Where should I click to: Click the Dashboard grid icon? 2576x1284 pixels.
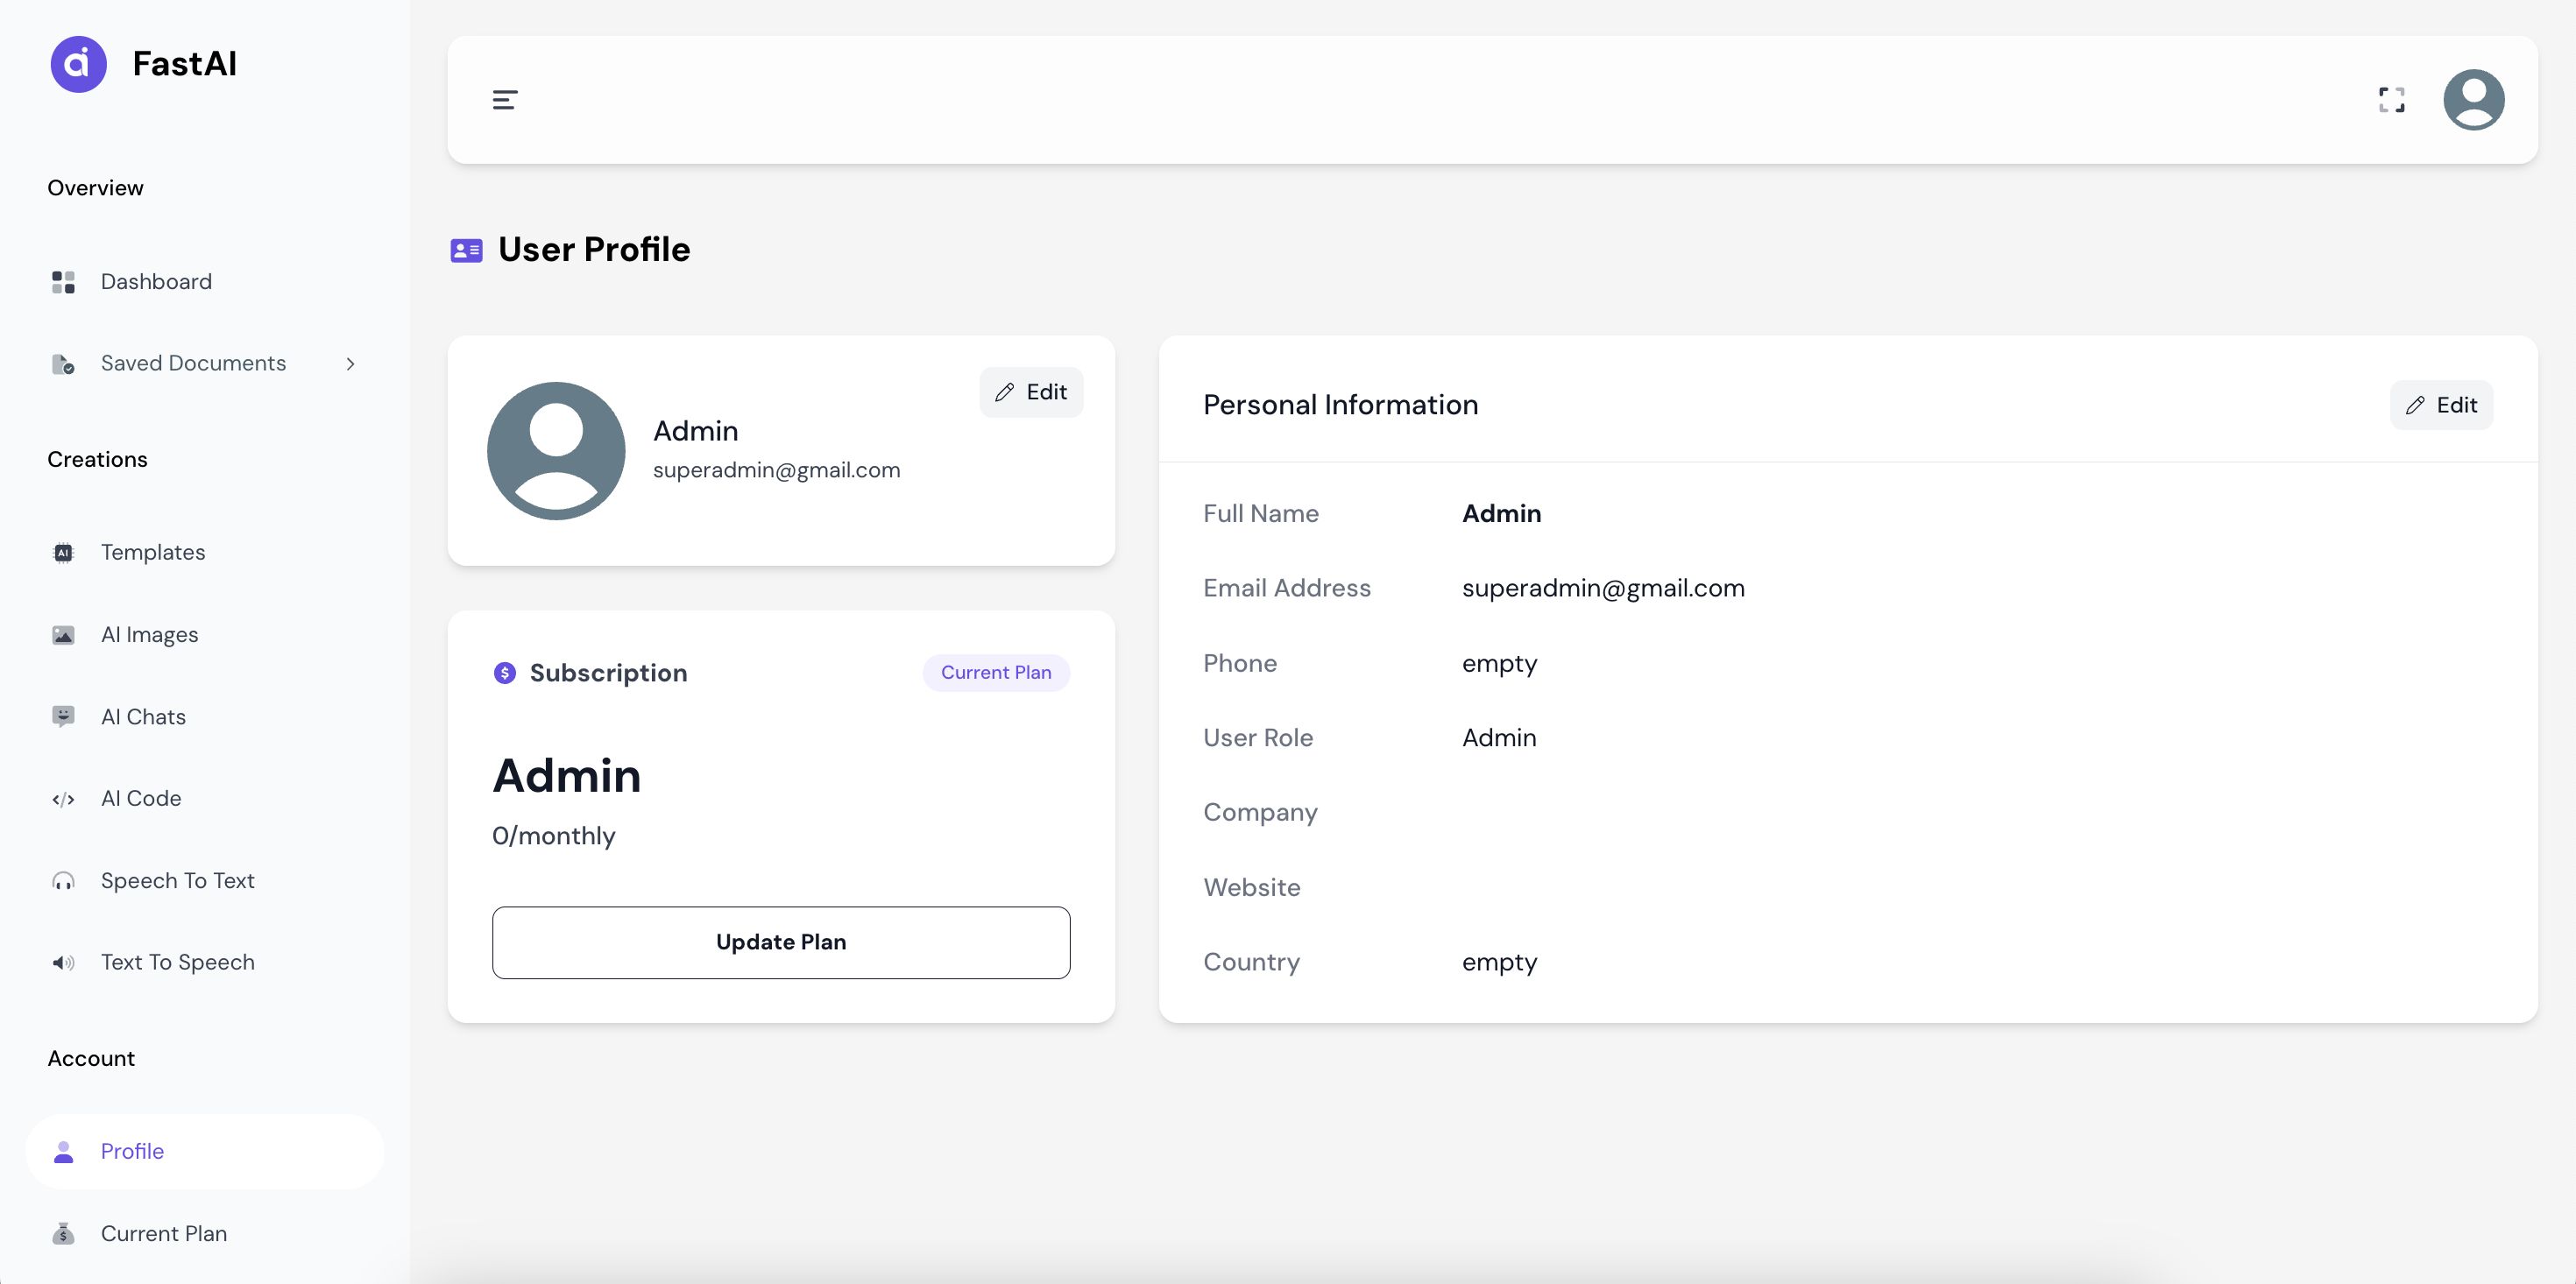[63, 282]
